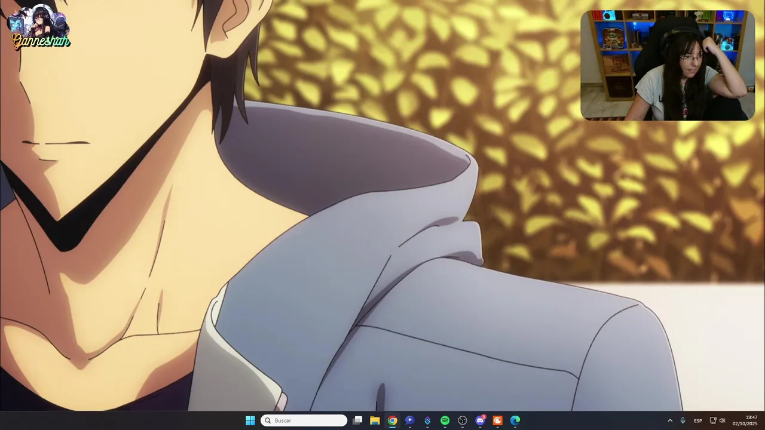The image size is (765, 430).
Task: Open Task View from the taskbar
Action: coord(357,420)
